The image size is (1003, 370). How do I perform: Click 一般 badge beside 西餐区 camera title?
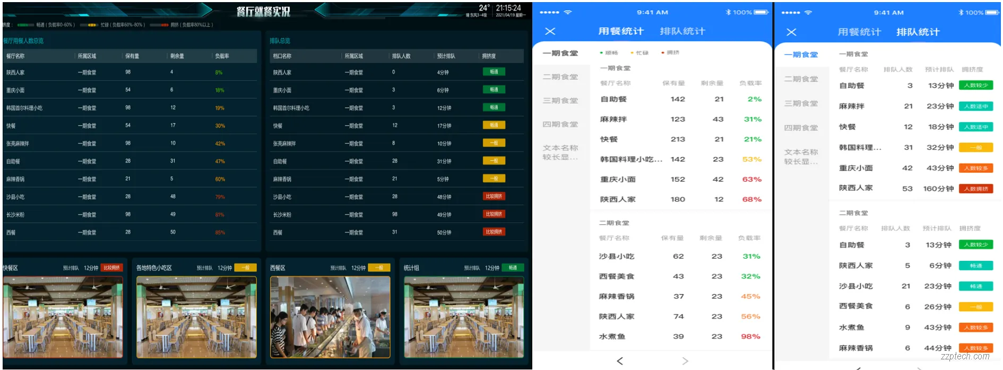(379, 268)
